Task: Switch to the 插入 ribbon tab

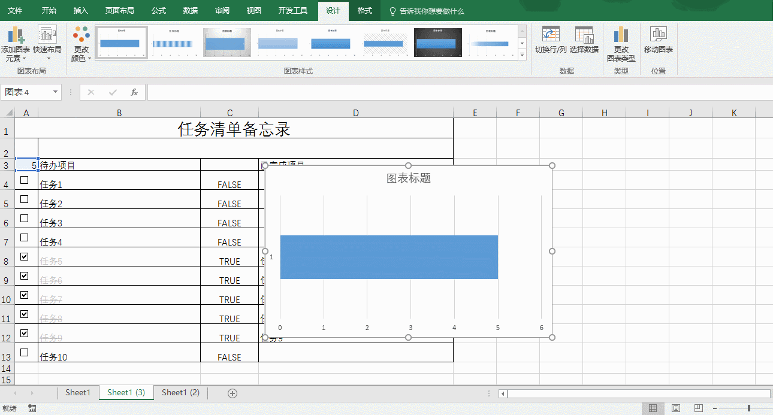Action: (80, 11)
